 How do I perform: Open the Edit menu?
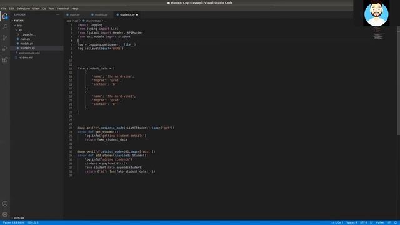11,8
